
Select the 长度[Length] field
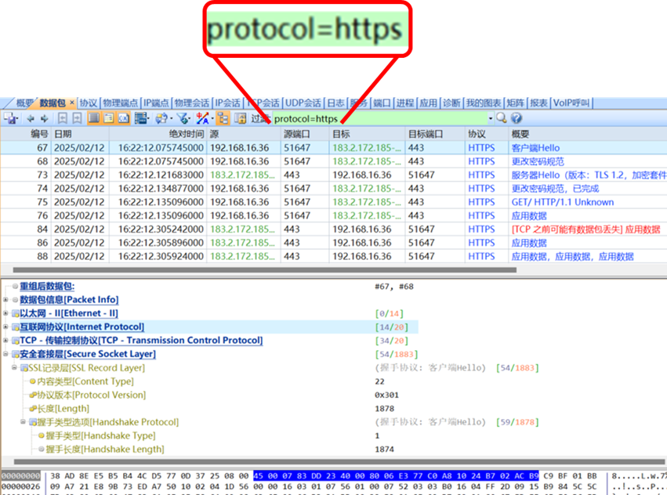pos(63,409)
